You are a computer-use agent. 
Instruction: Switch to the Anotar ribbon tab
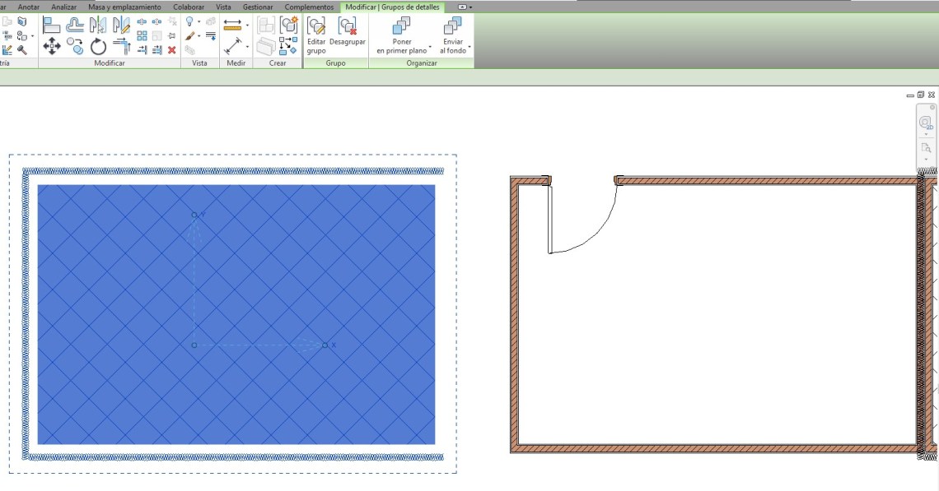29,7
